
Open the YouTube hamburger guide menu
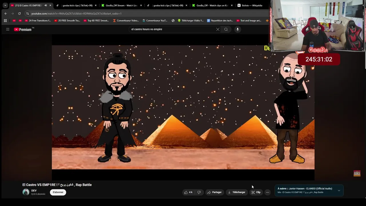tap(8, 29)
